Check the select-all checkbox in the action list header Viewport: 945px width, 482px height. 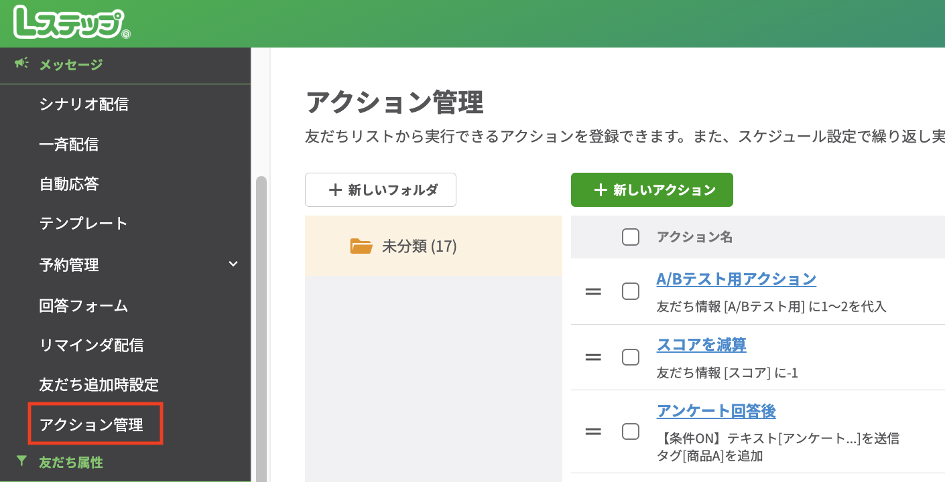630,237
